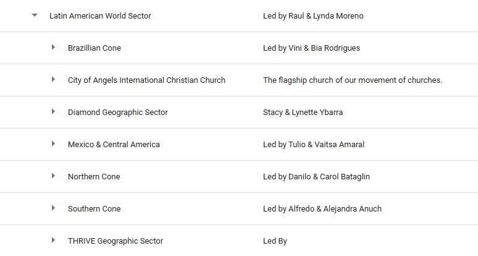This screenshot has width=478, height=256.
Task: Expand the Mexico & Central America row
Action: 54,144
